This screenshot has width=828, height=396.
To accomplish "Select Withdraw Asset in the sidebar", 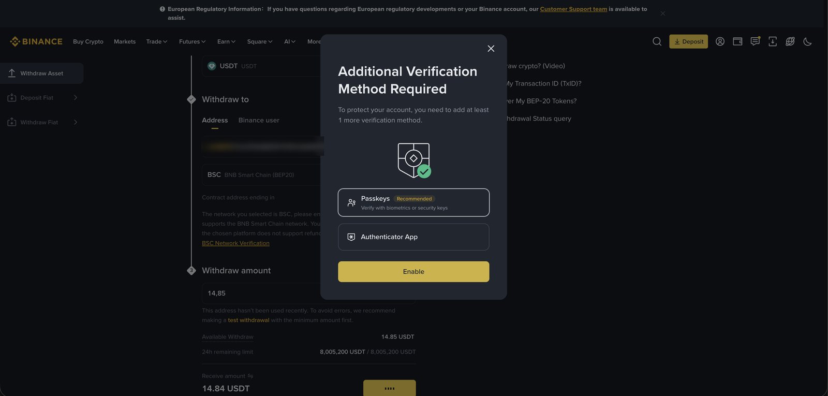I will [42, 74].
